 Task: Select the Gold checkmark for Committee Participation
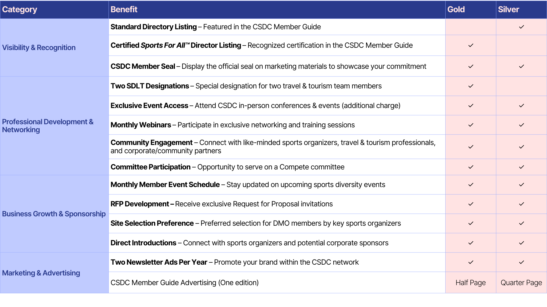(x=471, y=167)
